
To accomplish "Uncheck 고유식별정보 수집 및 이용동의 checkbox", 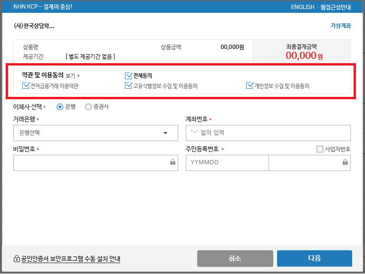I will pyautogui.click(x=128, y=85).
